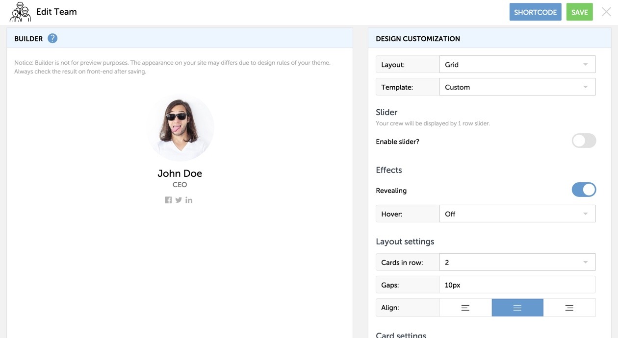Screen dimensions: 618x338
Task: Close the Edit Team dialog
Action: [607, 12]
